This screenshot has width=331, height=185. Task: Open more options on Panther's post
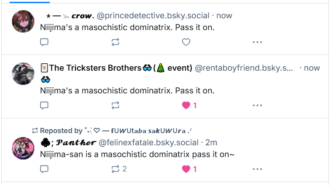tap(257, 169)
